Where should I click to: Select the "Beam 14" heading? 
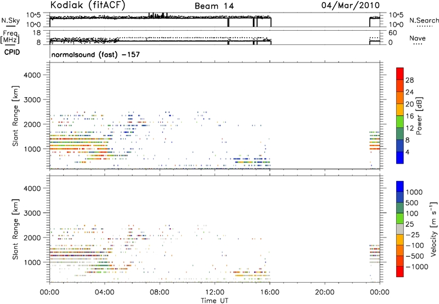(214, 6)
